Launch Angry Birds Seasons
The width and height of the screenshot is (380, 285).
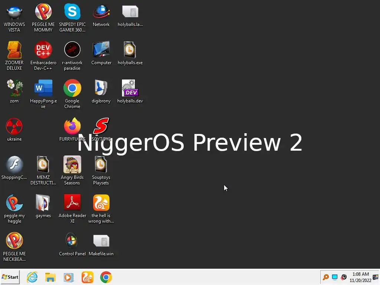click(x=72, y=171)
